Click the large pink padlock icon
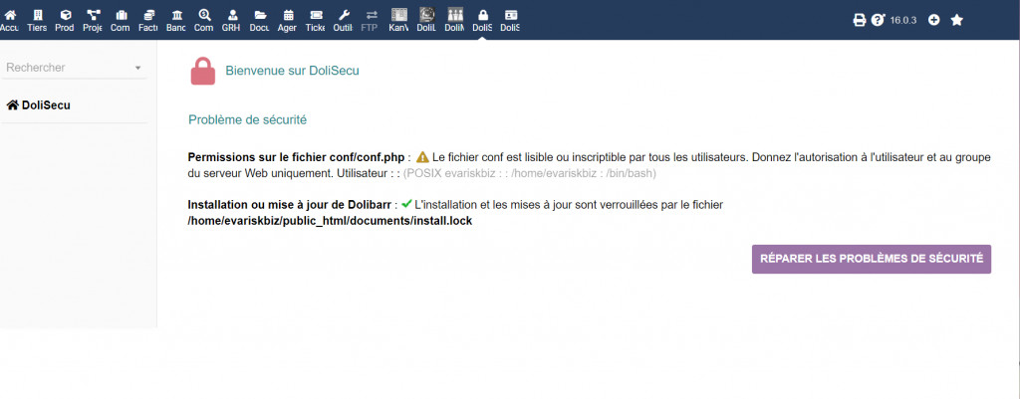Viewport: 1020px width, 399px height. (203, 71)
